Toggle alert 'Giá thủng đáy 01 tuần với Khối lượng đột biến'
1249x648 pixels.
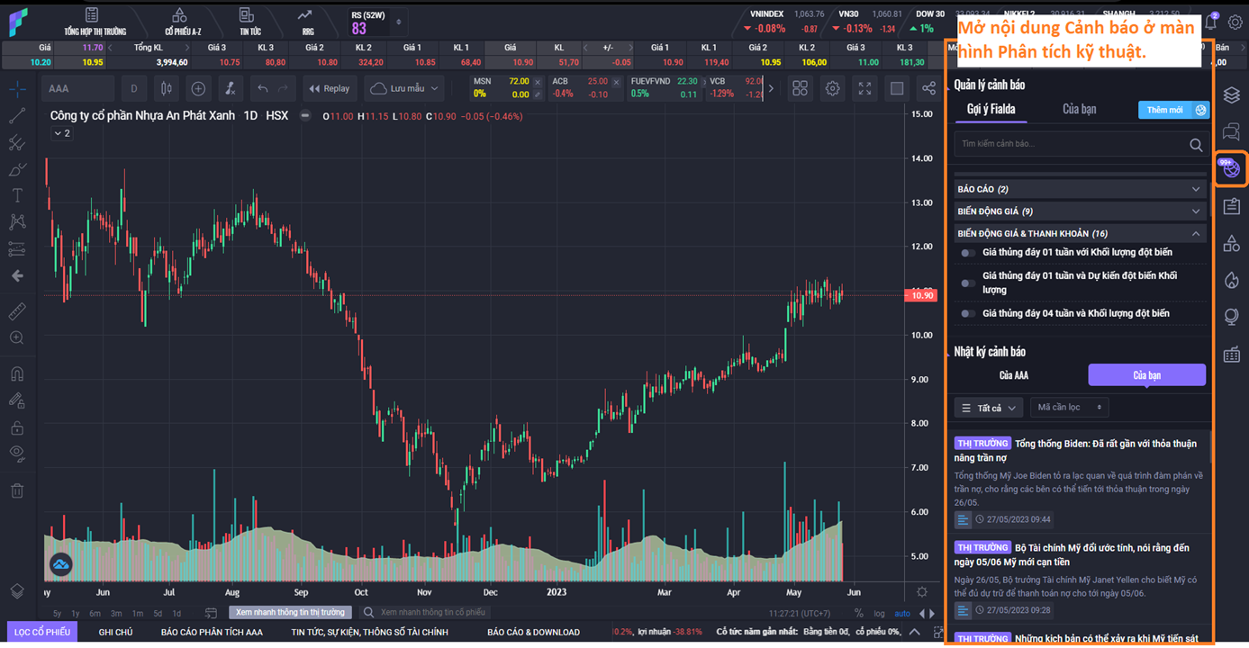(968, 253)
